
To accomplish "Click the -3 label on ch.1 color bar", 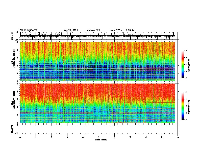I will tap(186, 51).
